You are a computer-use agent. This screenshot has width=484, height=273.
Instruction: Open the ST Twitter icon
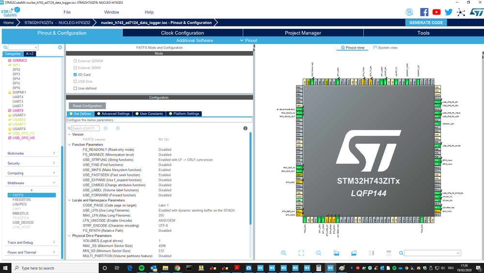(449, 12)
